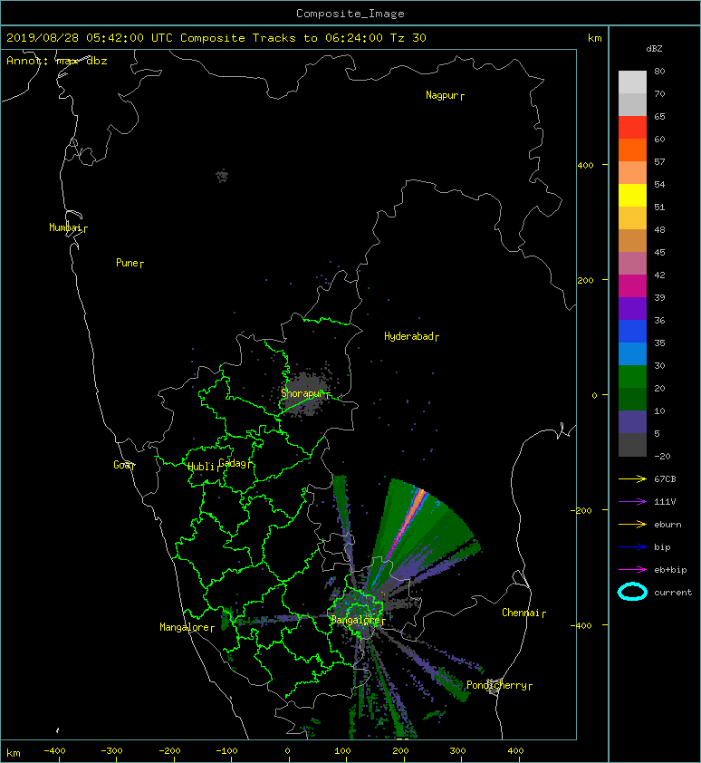701x763 pixels.
Task: Select the 42 dBZ magenta legend swatch
Action: 632,285
